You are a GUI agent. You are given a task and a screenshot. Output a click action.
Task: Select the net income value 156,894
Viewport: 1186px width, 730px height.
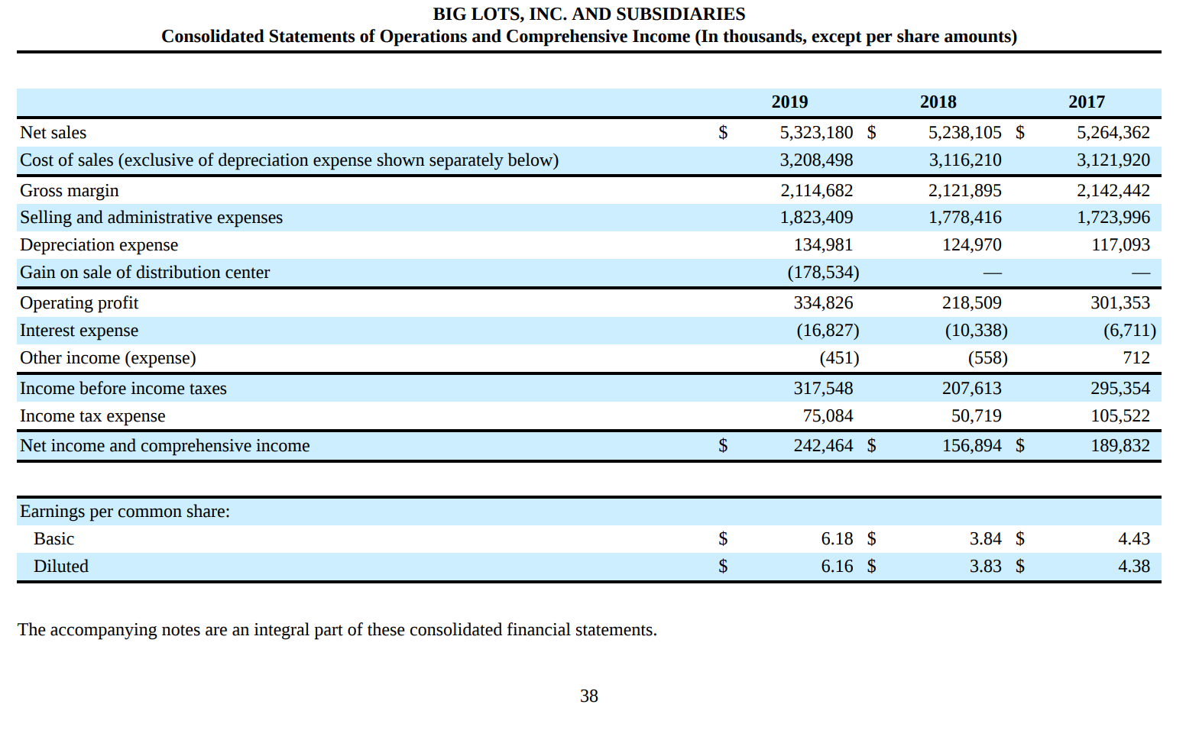click(971, 445)
